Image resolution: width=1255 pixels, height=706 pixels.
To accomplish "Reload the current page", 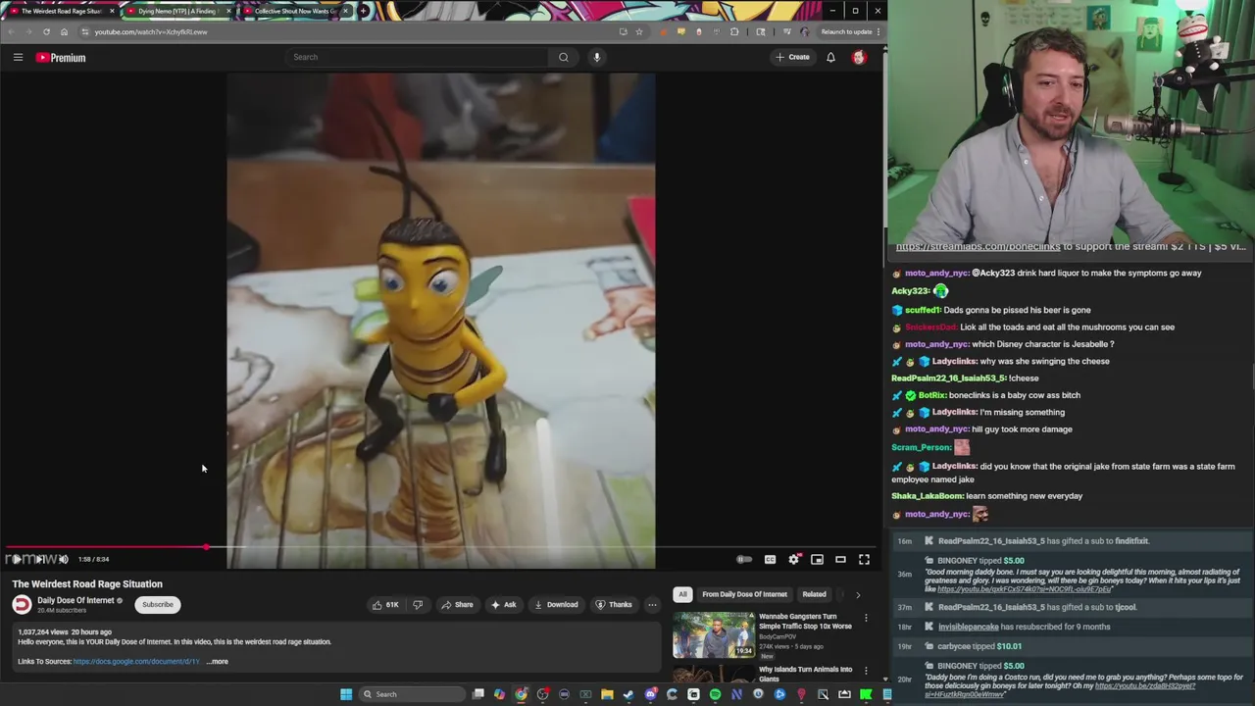I will 46,31.
